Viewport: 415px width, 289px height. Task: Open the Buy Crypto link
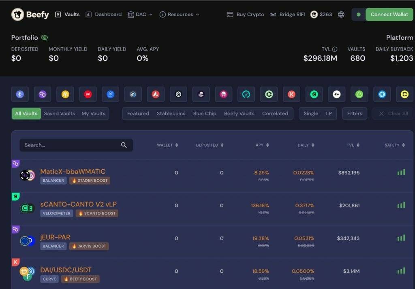point(245,15)
